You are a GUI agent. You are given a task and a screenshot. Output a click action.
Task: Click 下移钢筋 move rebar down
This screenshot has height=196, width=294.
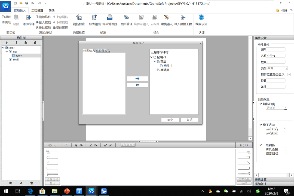[x=60, y=22]
